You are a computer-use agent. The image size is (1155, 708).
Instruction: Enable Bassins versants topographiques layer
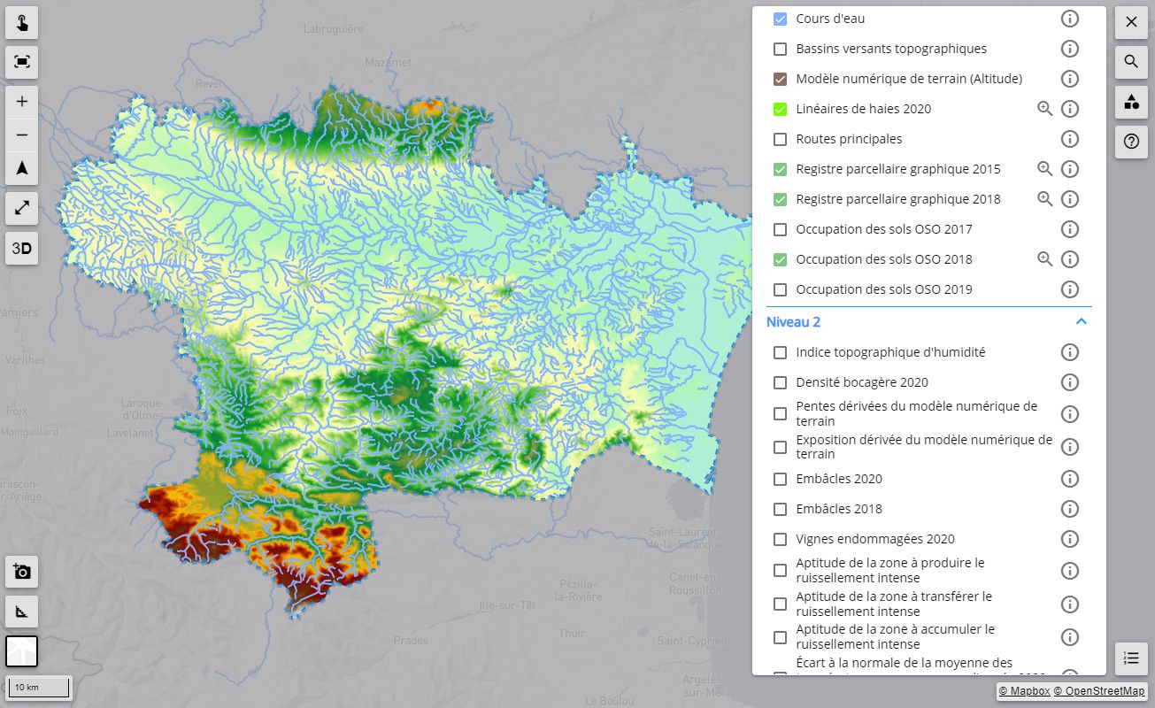pos(780,49)
